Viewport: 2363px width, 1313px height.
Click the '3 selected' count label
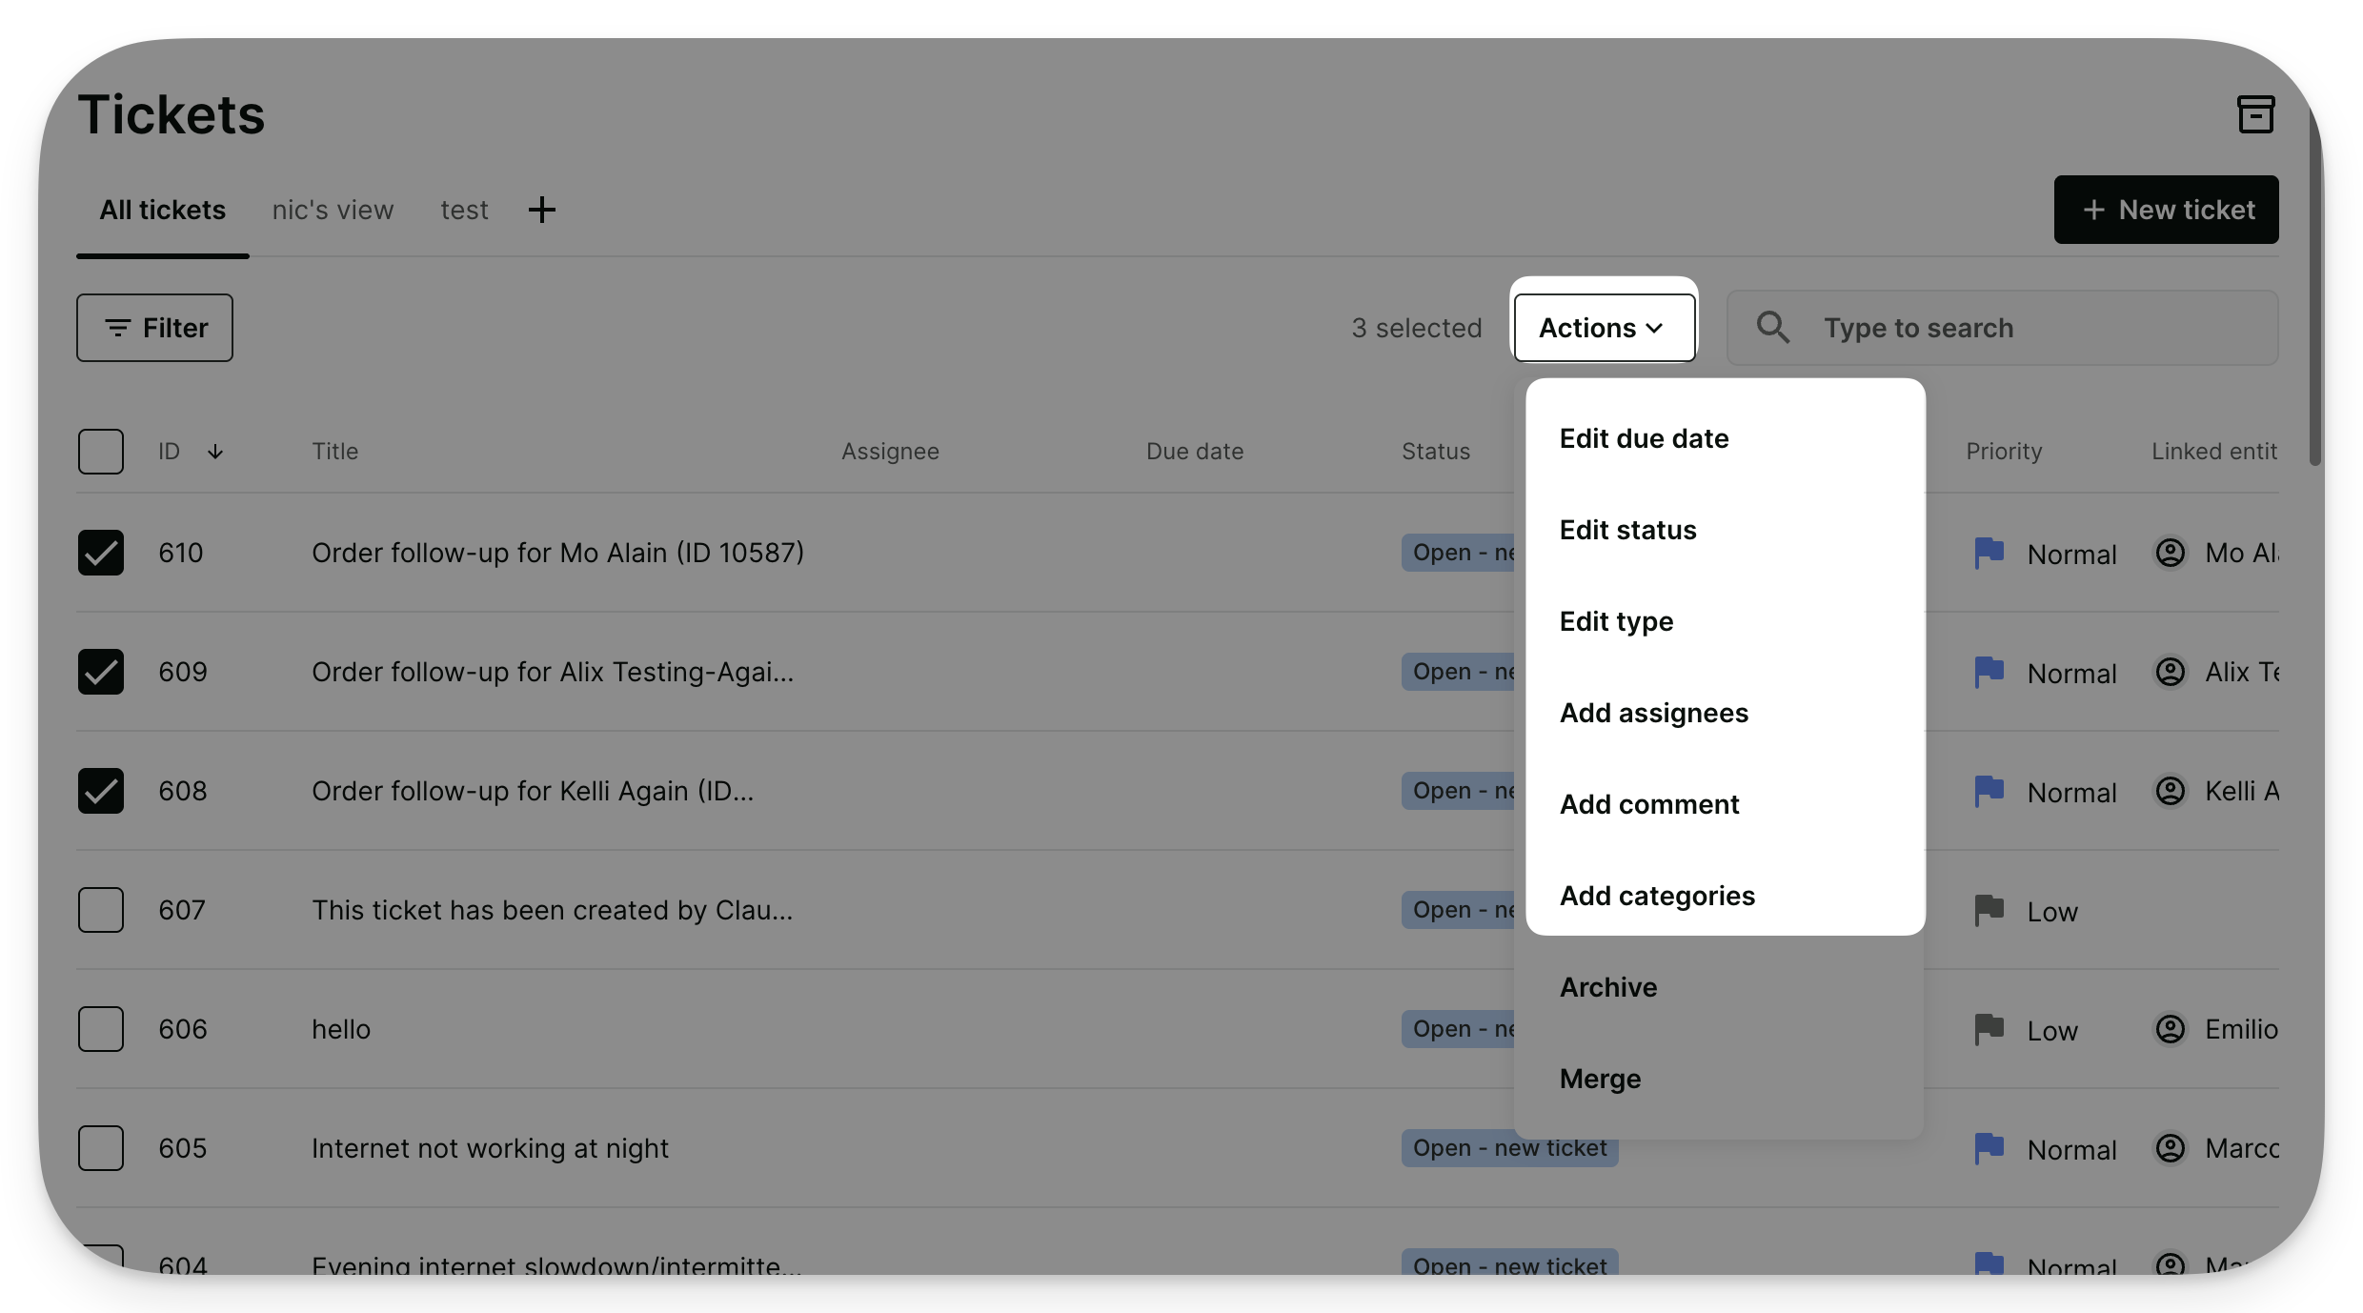(x=1417, y=328)
